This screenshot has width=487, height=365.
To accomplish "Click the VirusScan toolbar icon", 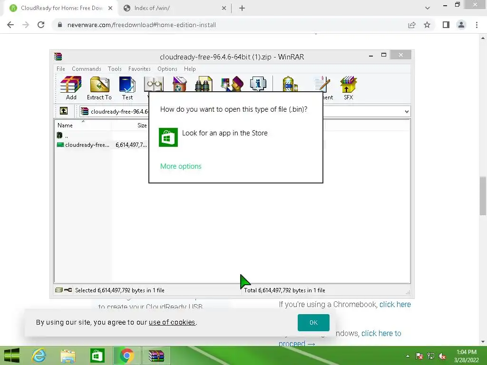I will click(290, 84).
